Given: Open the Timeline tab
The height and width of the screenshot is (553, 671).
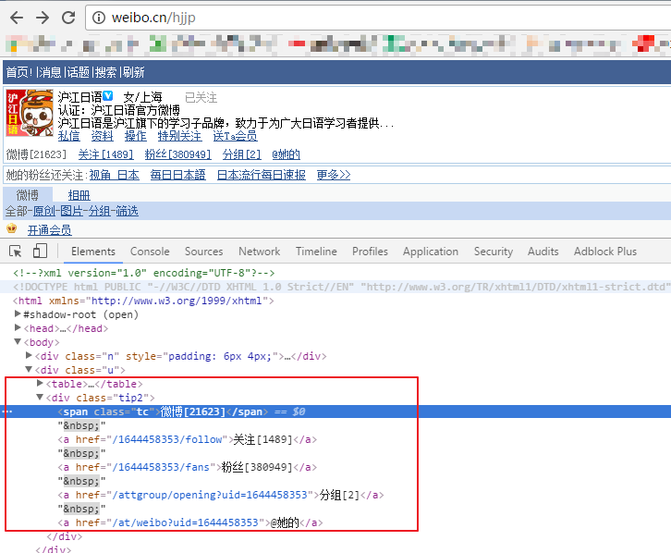Looking at the screenshot, I should pyautogui.click(x=316, y=252).
